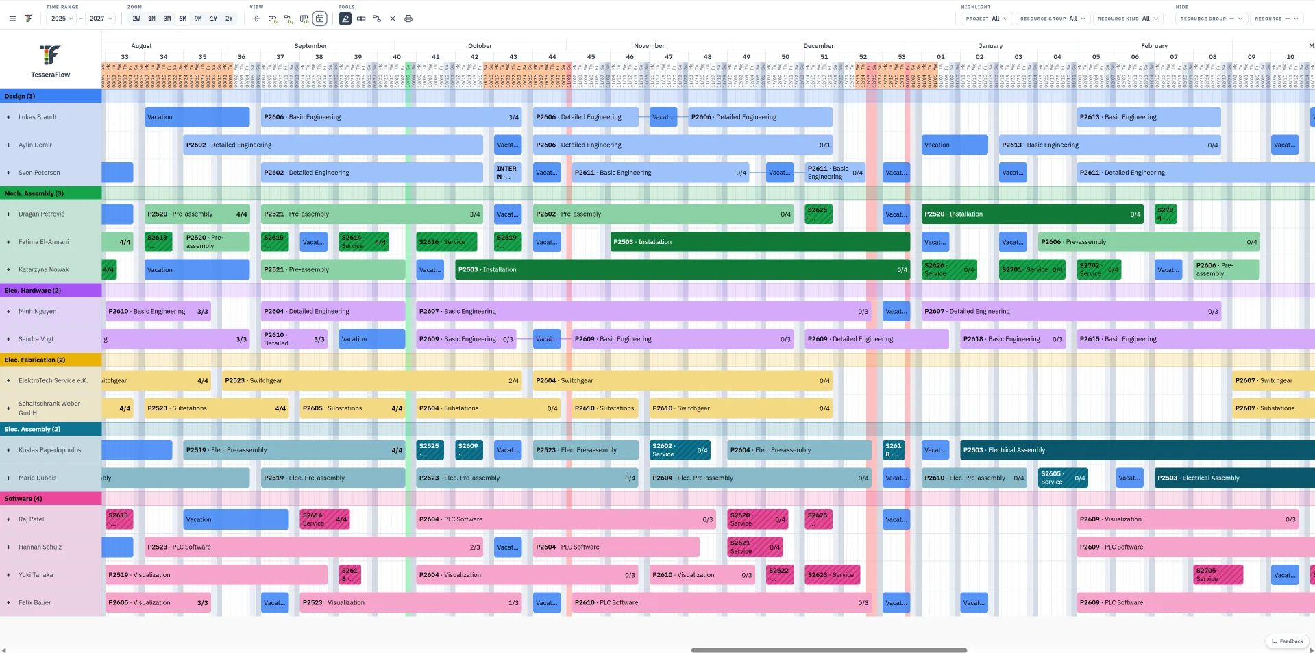Screen dimensions: 1315x653
Task: Open the Highlight Resource Kind dropdown
Action: pos(1128,19)
